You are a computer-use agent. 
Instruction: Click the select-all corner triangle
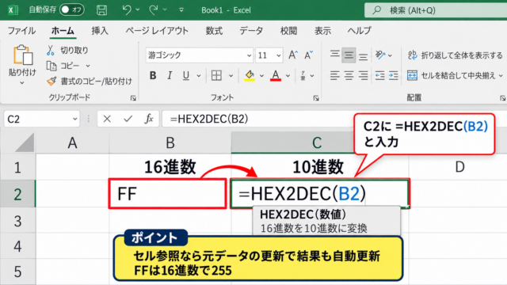tap(25, 143)
